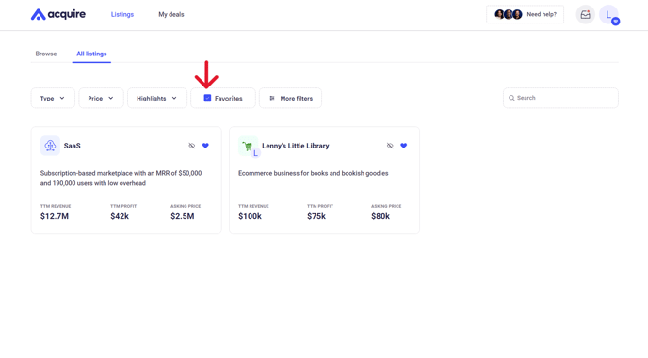Hide the SaaS listing with eye icon

pyautogui.click(x=192, y=146)
